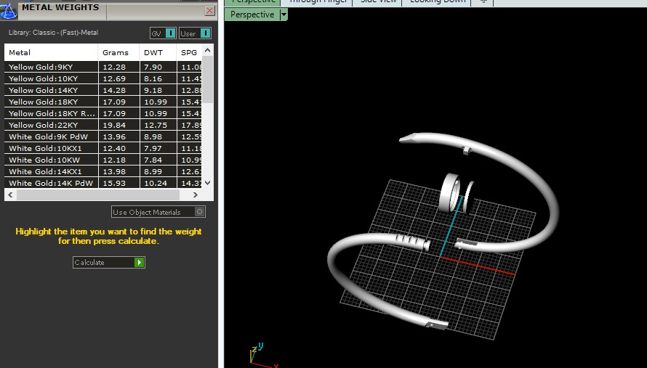
Task: Click the 10.24 DWT cell
Action: 158,183
